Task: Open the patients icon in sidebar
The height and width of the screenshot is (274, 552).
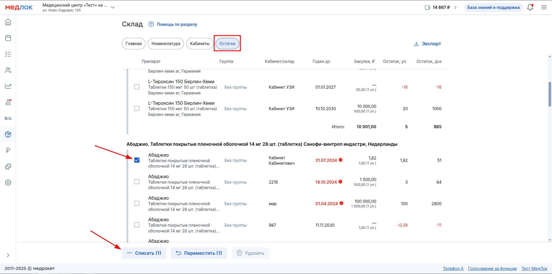Action: tap(8, 70)
